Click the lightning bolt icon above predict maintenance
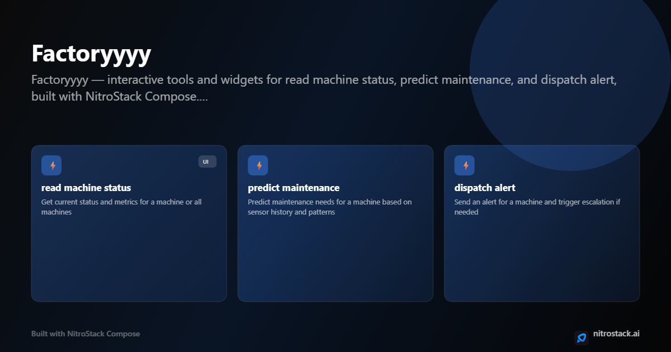The image size is (671, 352). [x=258, y=165]
